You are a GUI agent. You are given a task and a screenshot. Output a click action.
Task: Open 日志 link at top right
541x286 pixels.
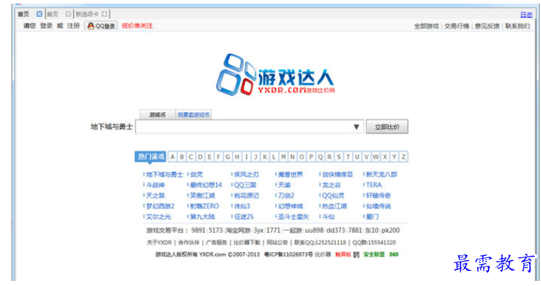[x=526, y=14]
